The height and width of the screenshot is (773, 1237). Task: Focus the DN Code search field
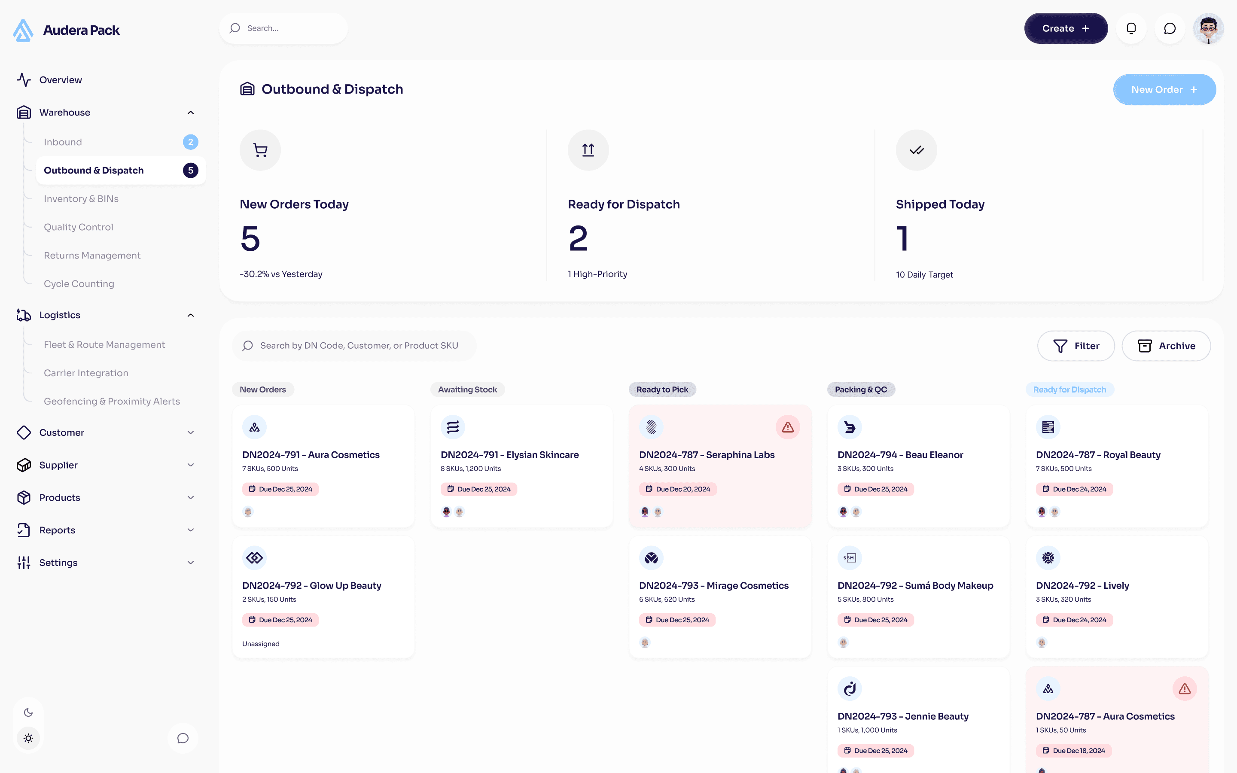tap(354, 346)
